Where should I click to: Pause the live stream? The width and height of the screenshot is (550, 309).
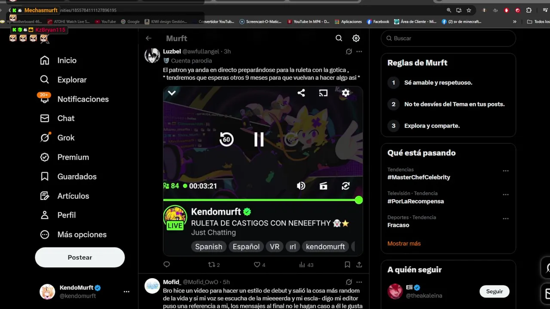pos(259,139)
